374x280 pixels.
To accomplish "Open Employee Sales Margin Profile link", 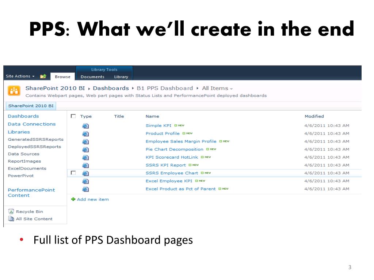I will [x=181, y=141].
